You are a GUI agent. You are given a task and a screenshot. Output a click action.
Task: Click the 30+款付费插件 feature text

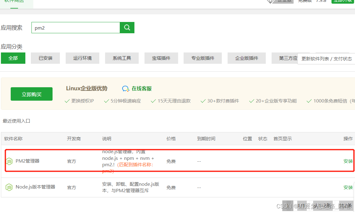(223, 101)
